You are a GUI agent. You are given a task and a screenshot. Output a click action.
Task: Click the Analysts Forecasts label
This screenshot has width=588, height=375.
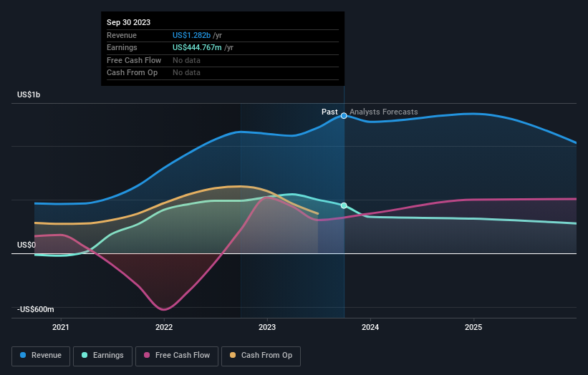coord(384,112)
